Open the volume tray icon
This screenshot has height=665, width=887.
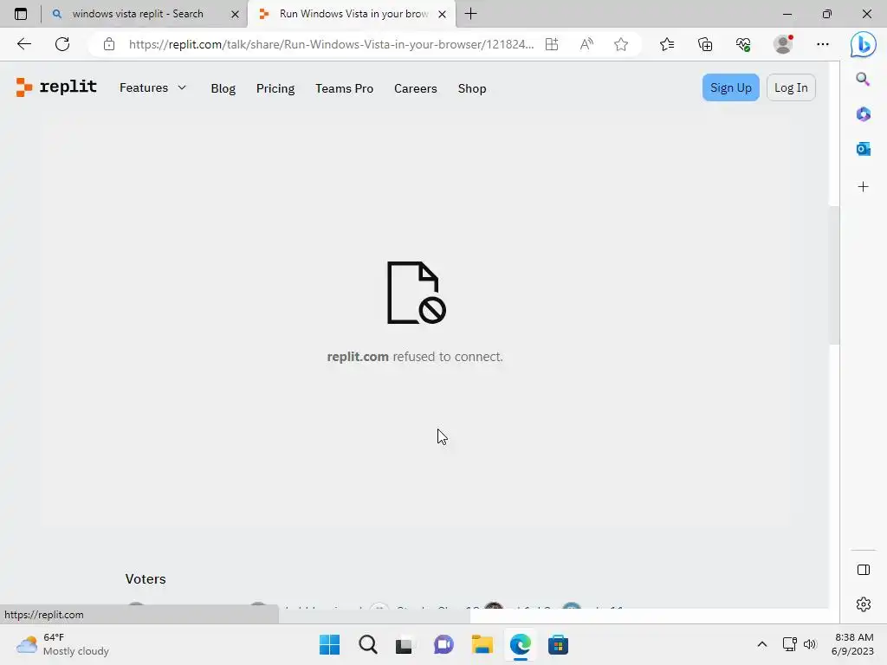click(810, 644)
